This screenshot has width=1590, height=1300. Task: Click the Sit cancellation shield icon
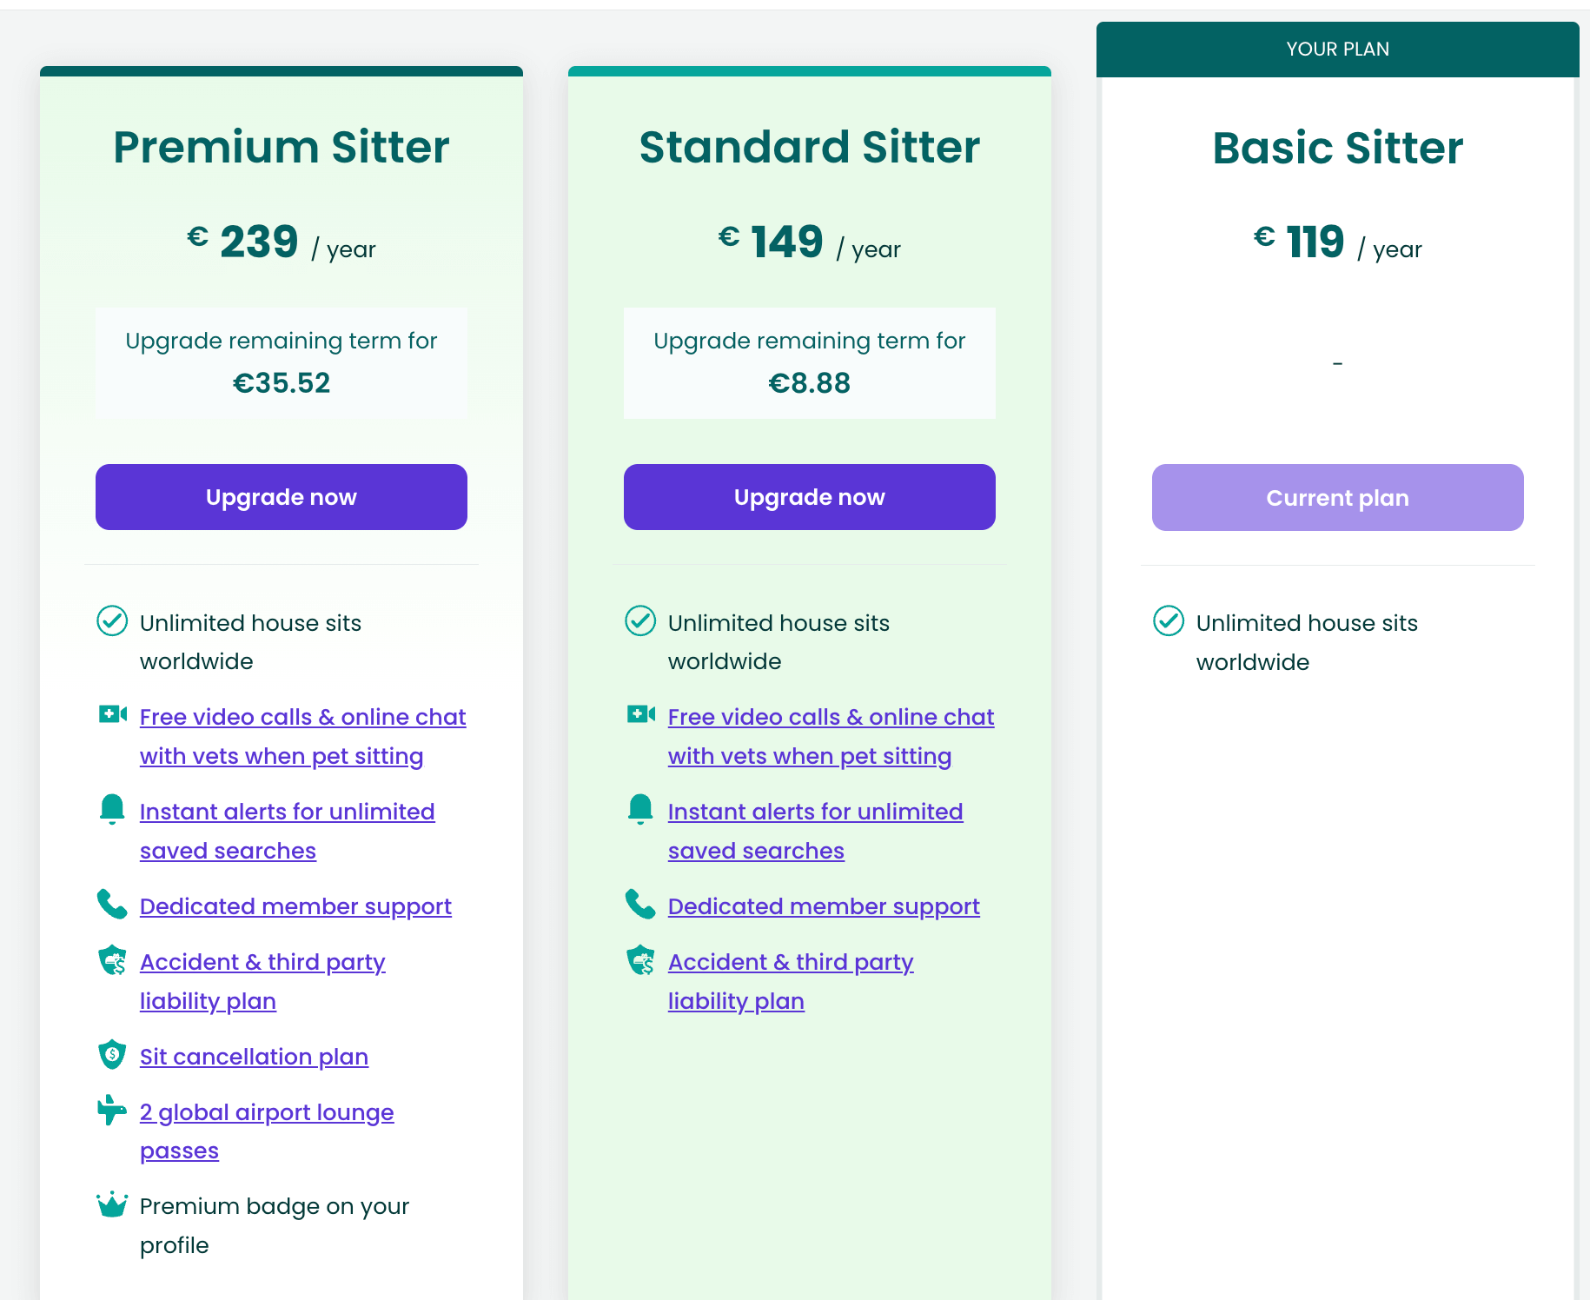point(112,1054)
